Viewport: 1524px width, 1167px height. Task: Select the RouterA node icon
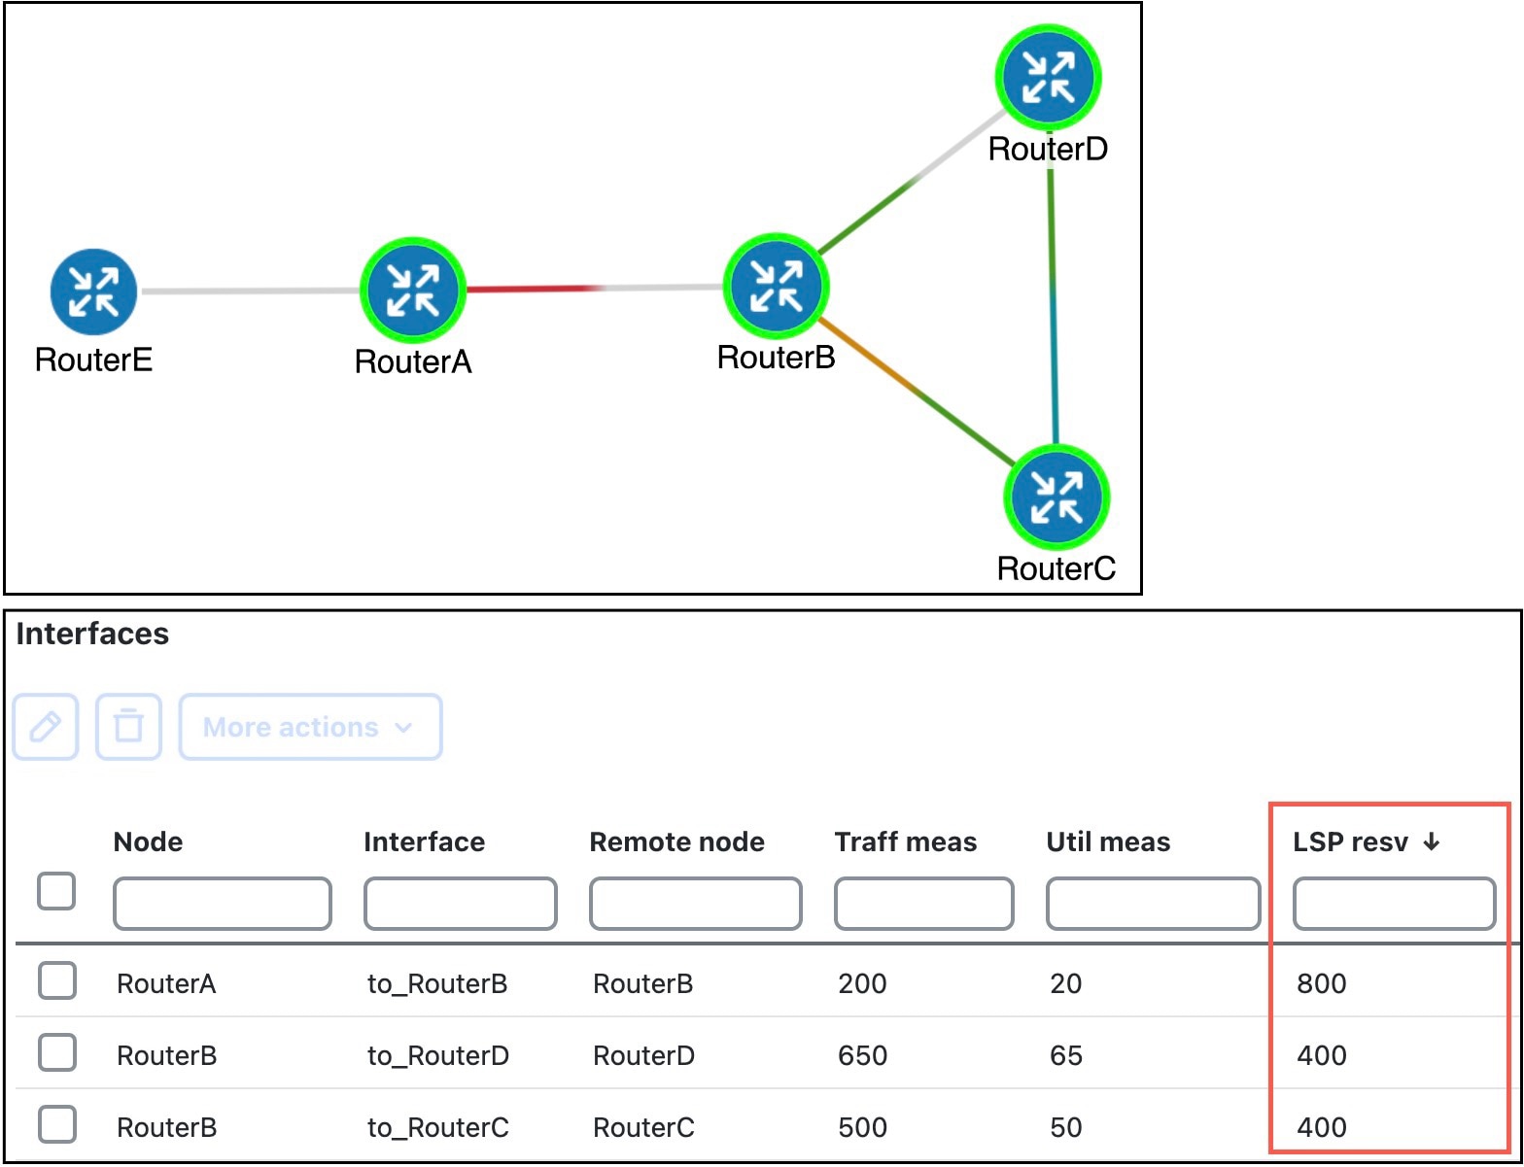[413, 290]
